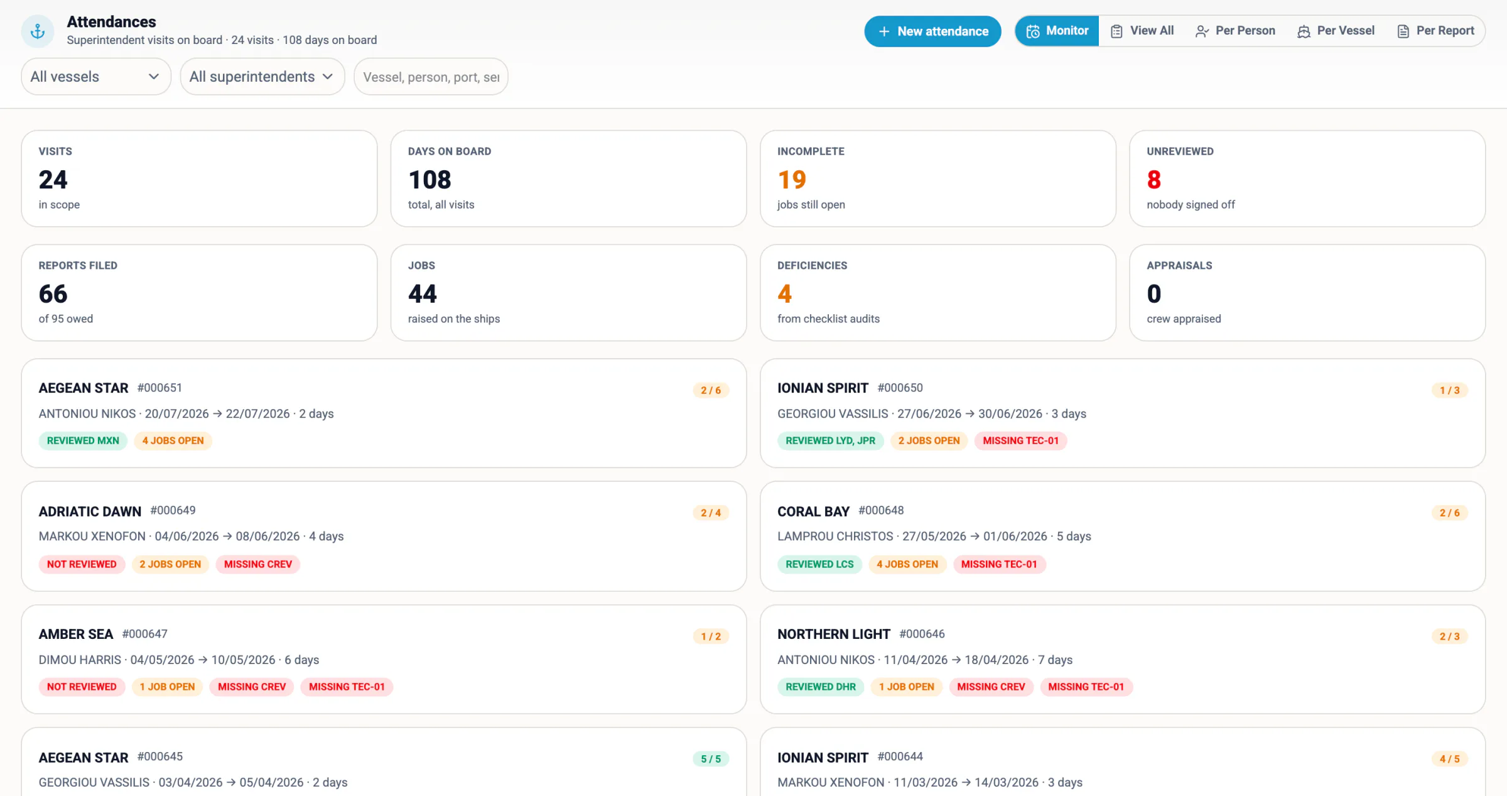Open the Incomplete 19 jobs card

(x=938, y=178)
